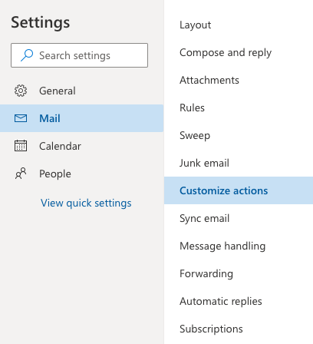Click the magnifier icon in search box
Image resolution: width=313 pixels, height=344 pixels.
(x=27, y=55)
